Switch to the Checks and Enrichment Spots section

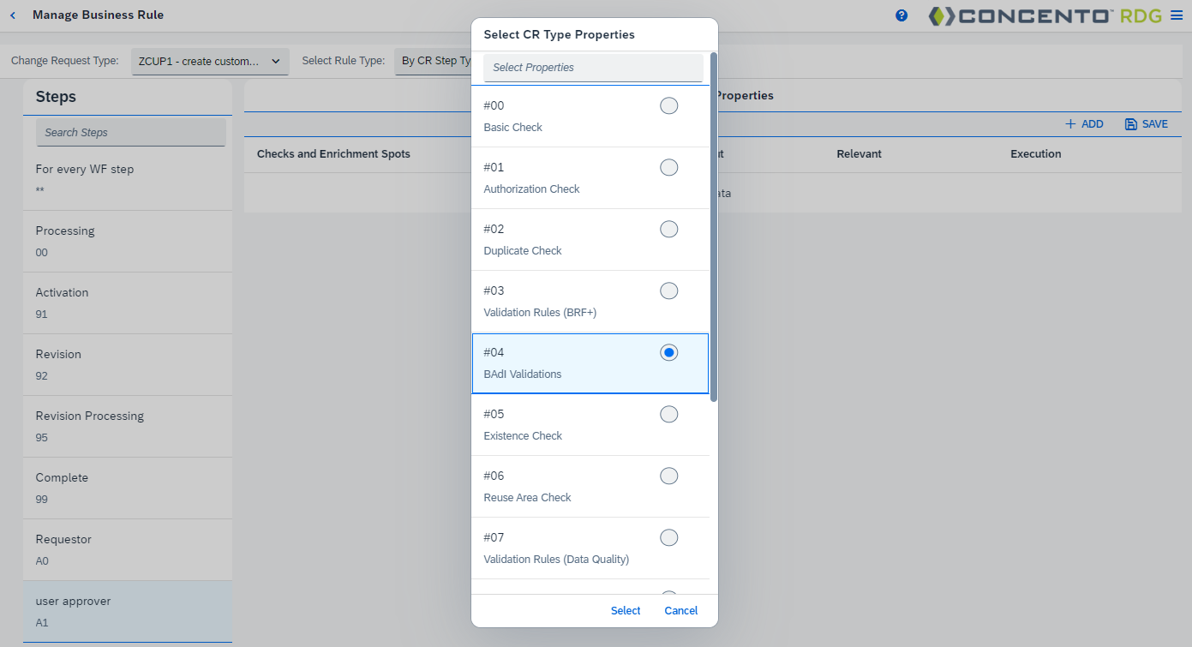(x=332, y=154)
